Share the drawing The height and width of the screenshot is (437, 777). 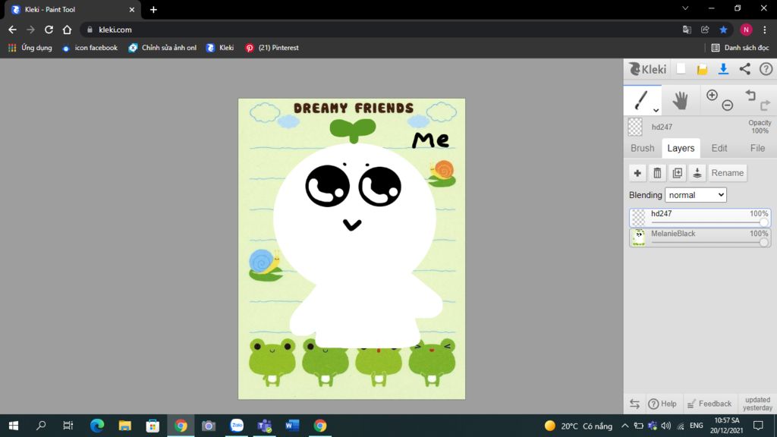[745, 69]
